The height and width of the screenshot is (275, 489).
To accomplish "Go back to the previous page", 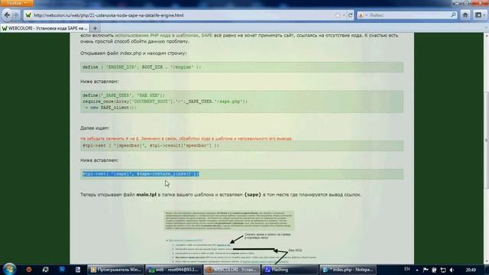I will click(x=7, y=15).
